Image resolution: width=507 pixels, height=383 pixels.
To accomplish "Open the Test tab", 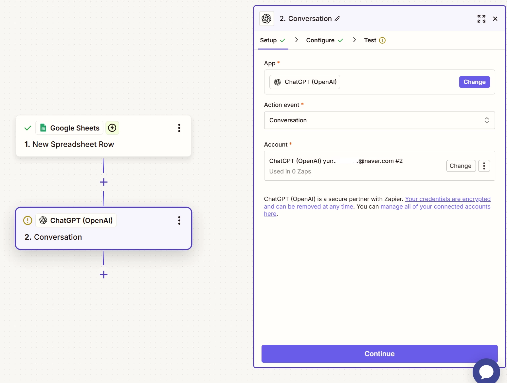I will point(374,40).
